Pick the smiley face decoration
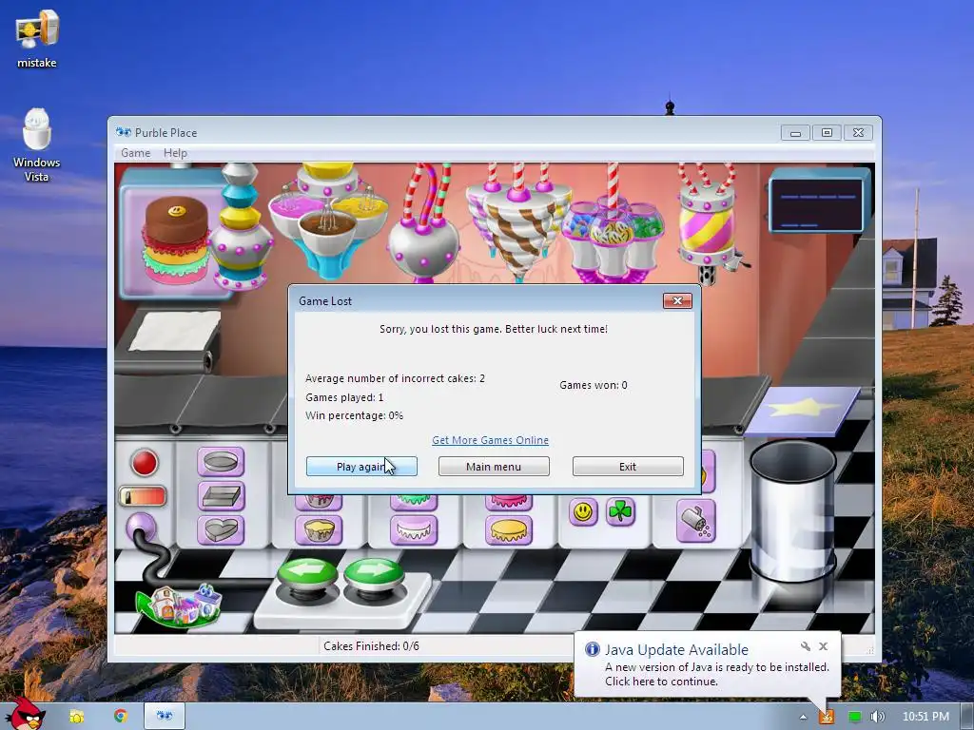This screenshot has width=974, height=730. coord(583,512)
